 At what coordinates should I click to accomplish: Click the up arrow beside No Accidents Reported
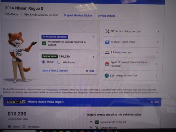point(91,122)
